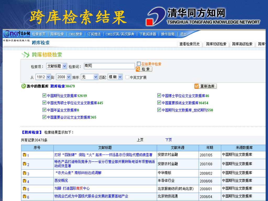Click the document icon in result row 4
This screenshot has height=201, width=268.
pyautogui.click(x=25, y=181)
